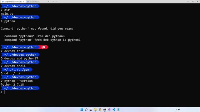This screenshot has height=112, width=200.
Task: Click the 'Python 2.7.18' output
Action: coord(12,85)
